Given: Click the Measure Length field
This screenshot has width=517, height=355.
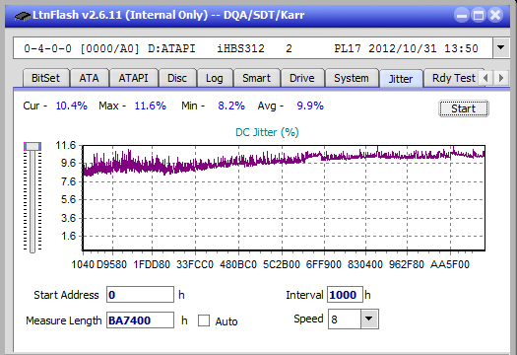Looking at the screenshot, I should coord(140,320).
